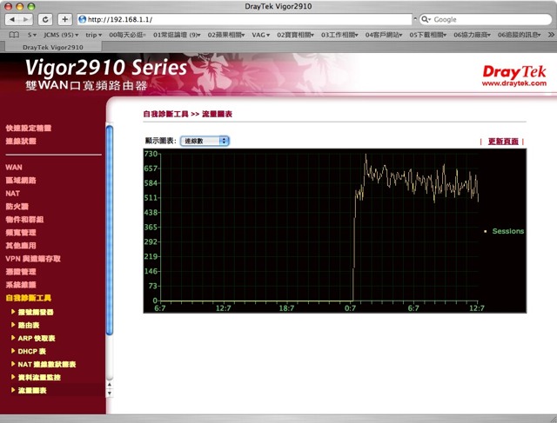Open the trip bookmarks folder

pos(93,35)
